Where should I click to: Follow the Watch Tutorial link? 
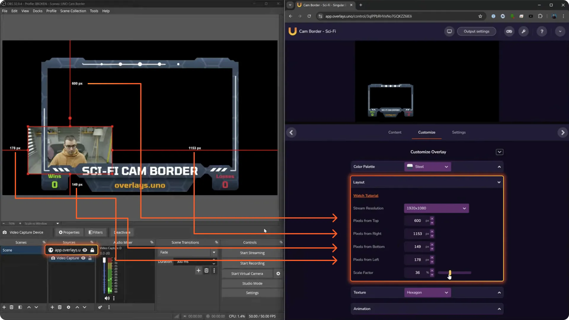(x=366, y=196)
